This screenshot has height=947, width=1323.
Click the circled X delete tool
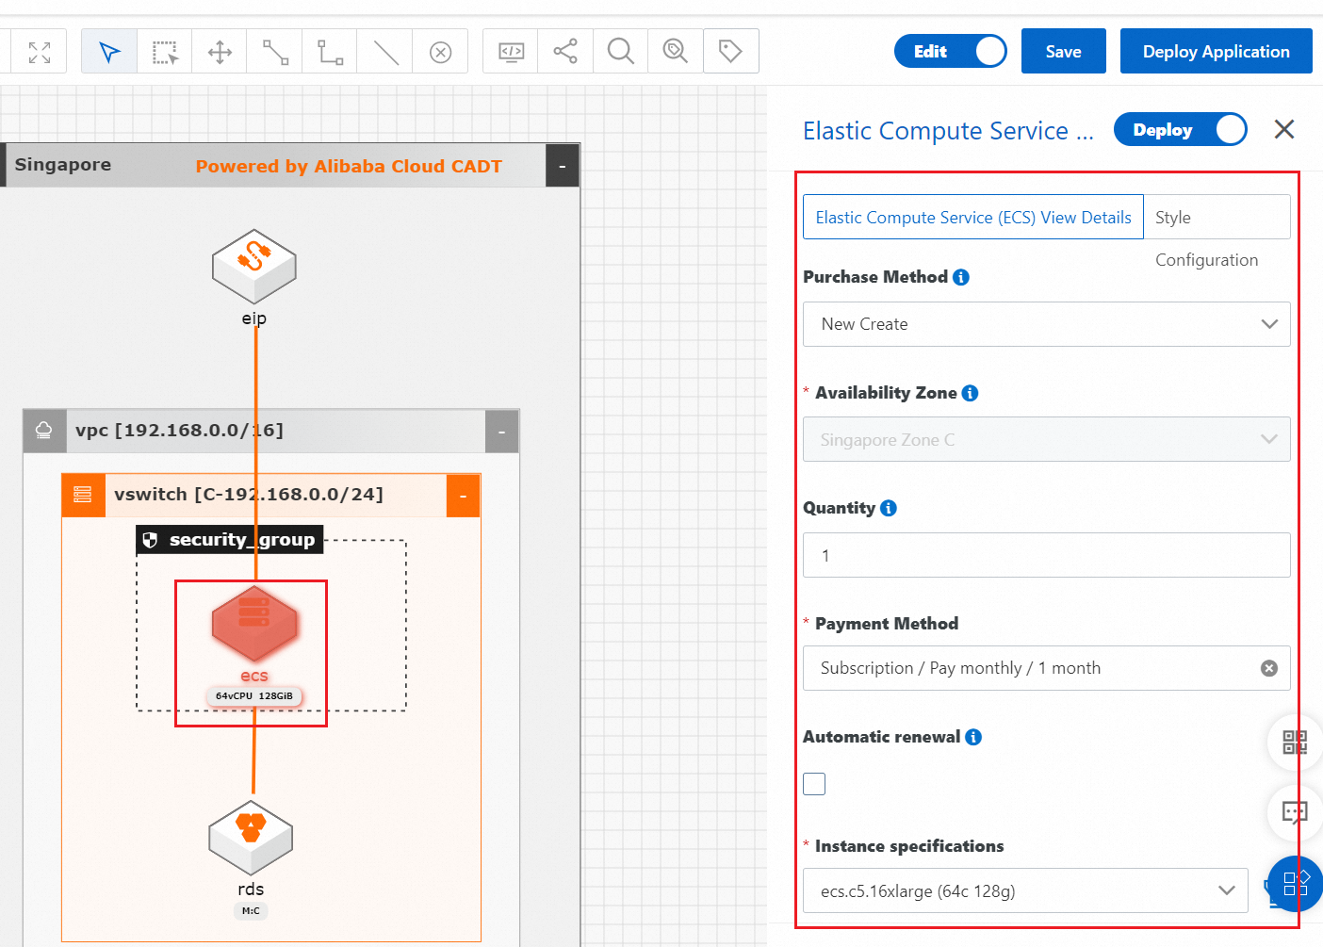[440, 52]
